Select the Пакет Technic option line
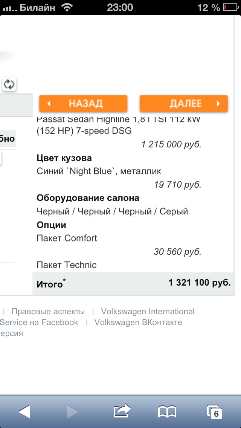 [67, 265]
